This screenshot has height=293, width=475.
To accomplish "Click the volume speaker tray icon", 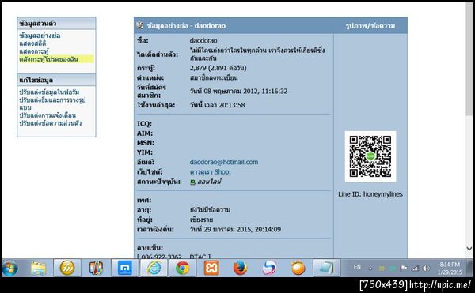I will click(x=426, y=268).
